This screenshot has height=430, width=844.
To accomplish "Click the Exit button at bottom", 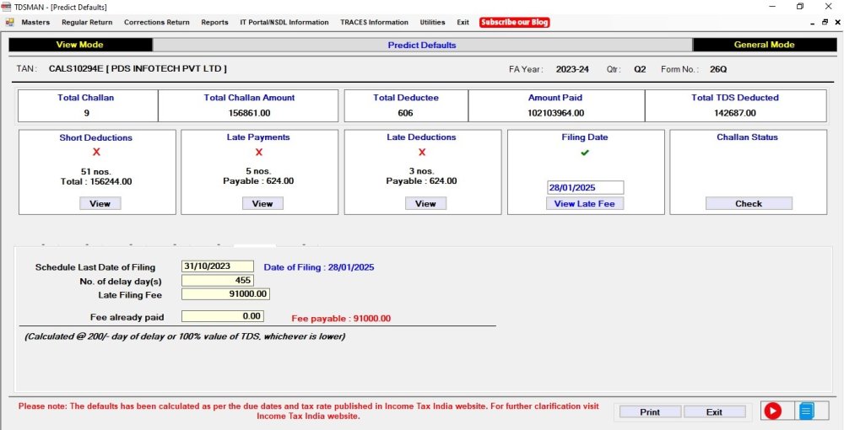I will (714, 412).
